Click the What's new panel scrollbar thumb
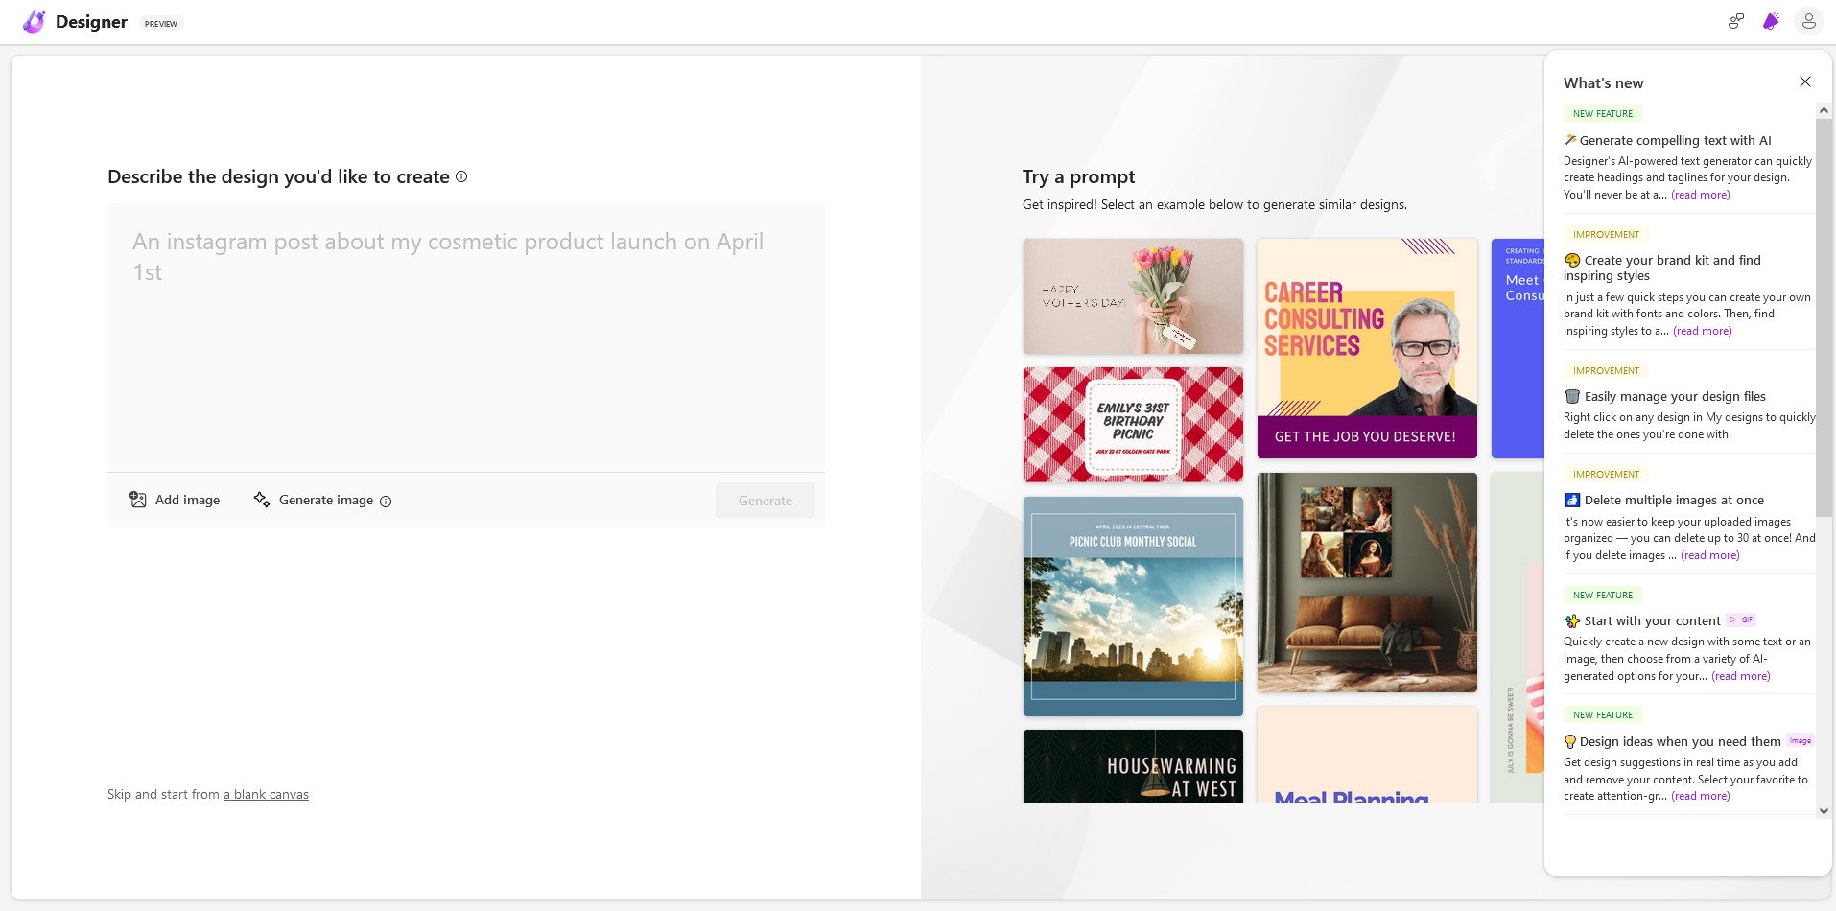The width and height of the screenshot is (1836, 911). [x=1824, y=317]
